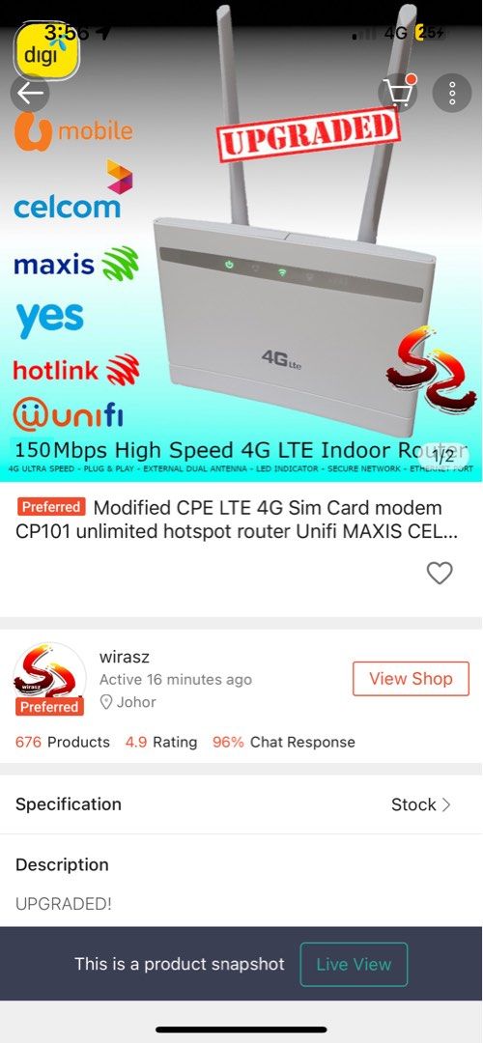The width and height of the screenshot is (483, 1043).
Task: Tap the Preferred badge beside the title
Action: pyautogui.click(x=51, y=507)
